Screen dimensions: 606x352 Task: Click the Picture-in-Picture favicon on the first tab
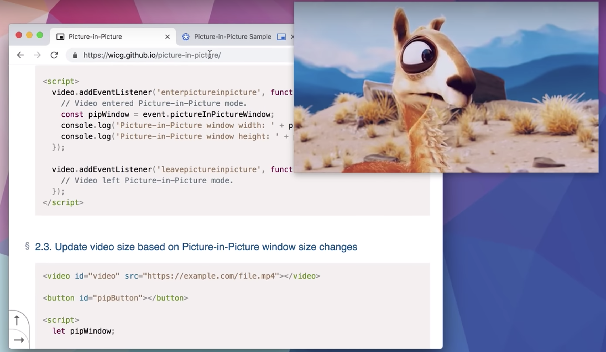tap(61, 36)
